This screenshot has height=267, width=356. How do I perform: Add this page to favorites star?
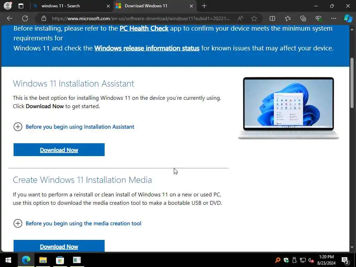254,18
